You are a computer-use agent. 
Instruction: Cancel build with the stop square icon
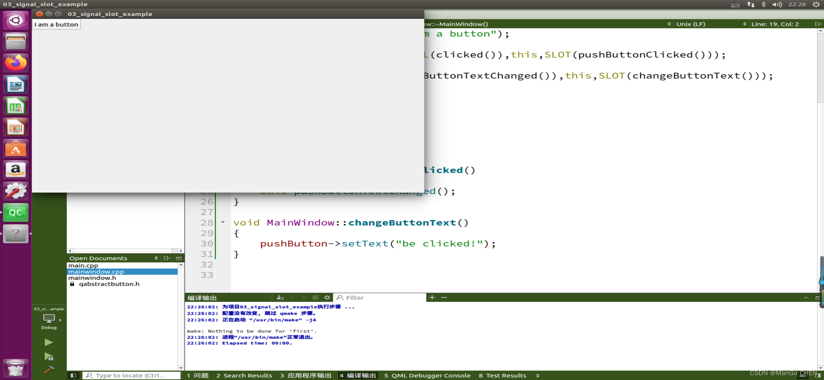pyautogui.click(x=315, y=297)
